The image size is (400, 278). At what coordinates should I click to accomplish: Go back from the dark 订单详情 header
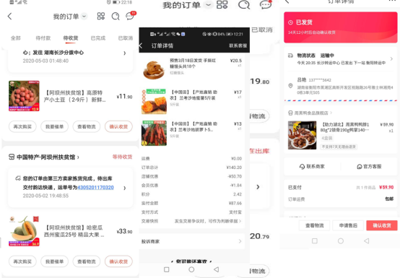[141, 45]
